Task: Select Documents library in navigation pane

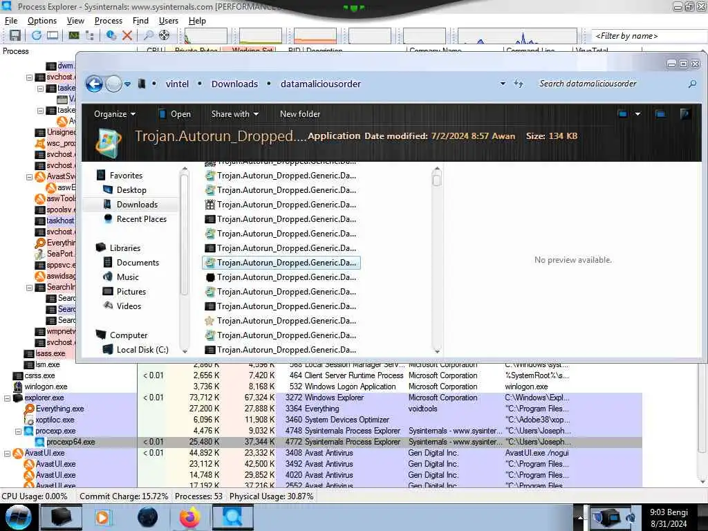Action: click(138, 262)
